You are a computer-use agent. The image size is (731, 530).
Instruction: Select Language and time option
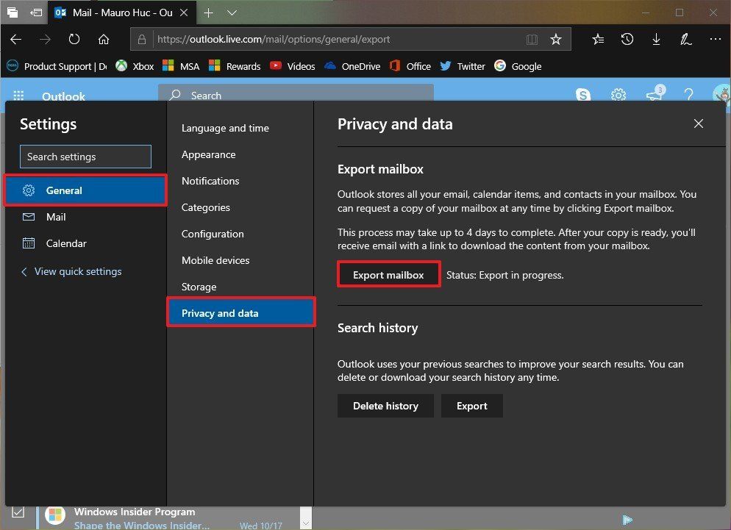(225, 128)
